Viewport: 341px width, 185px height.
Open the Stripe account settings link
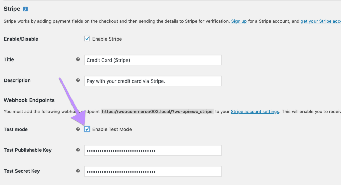click(x=255, y=111)
